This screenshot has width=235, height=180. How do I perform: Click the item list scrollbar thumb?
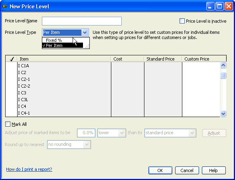(x=223, y=75)
